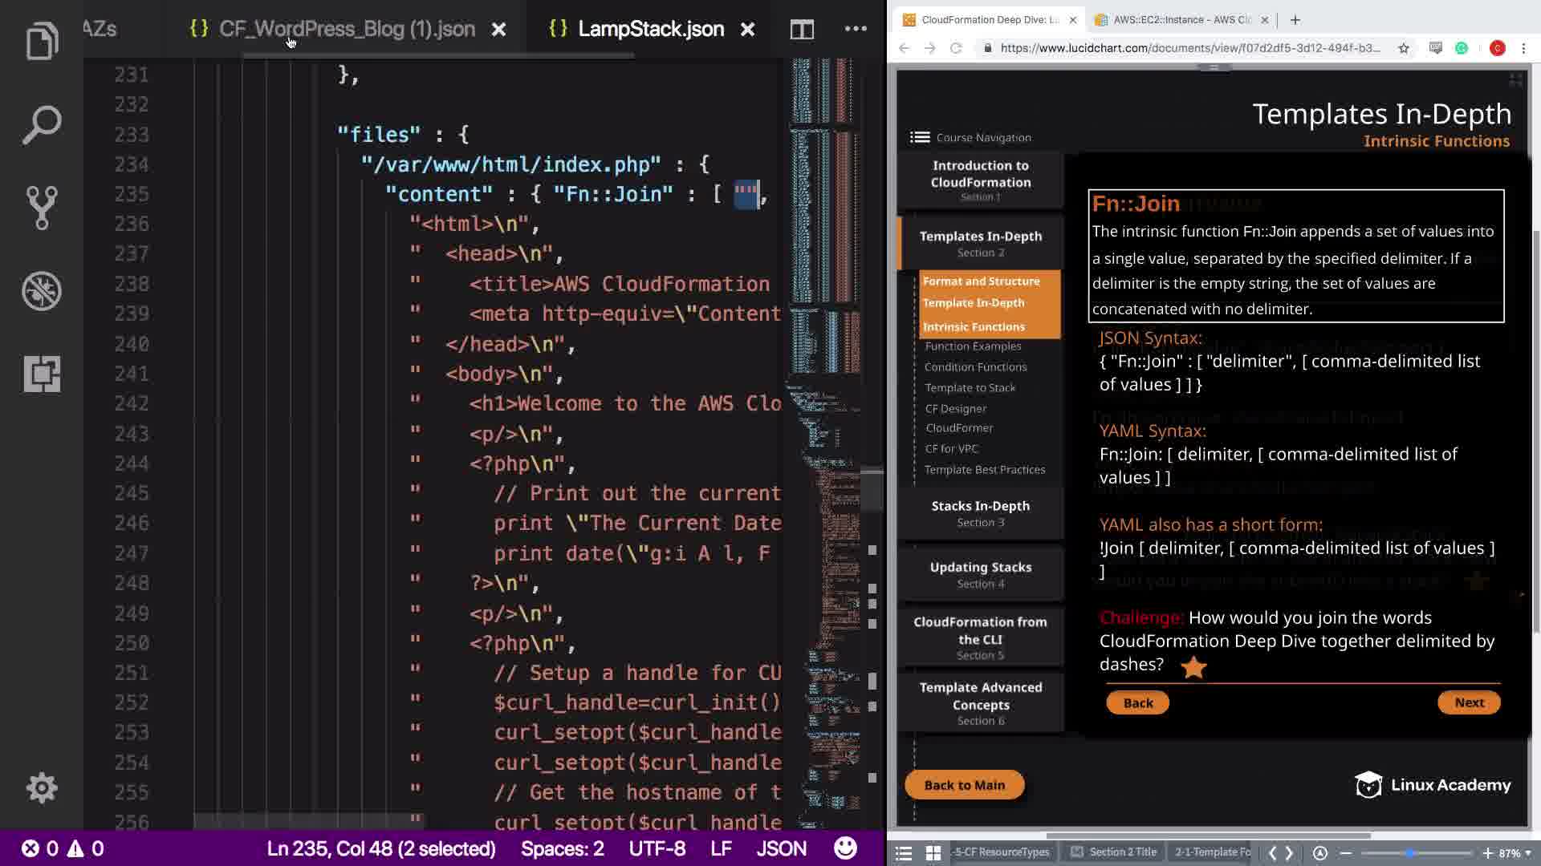Image resolution: width=1541 pixels, height=866 pixels.
Task: Open the Search panel in sidebar
Action: tap(42, 125)
